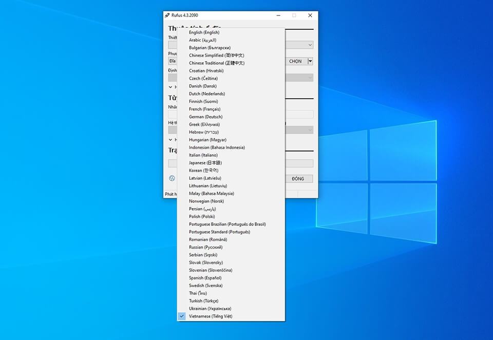Select Russian (Русский) language
Viewport: 493px width, 340px height.
(205, 247)
